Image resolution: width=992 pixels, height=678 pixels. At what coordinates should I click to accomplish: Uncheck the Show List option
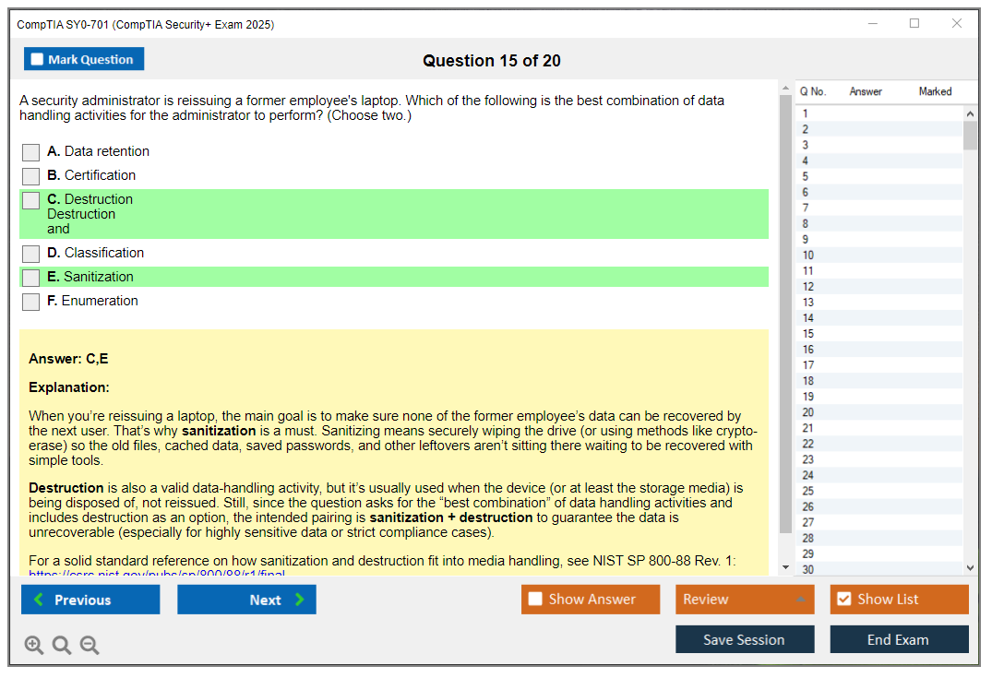tap(844, 599)
